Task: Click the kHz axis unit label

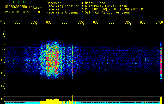Action: tap(3, 21)
